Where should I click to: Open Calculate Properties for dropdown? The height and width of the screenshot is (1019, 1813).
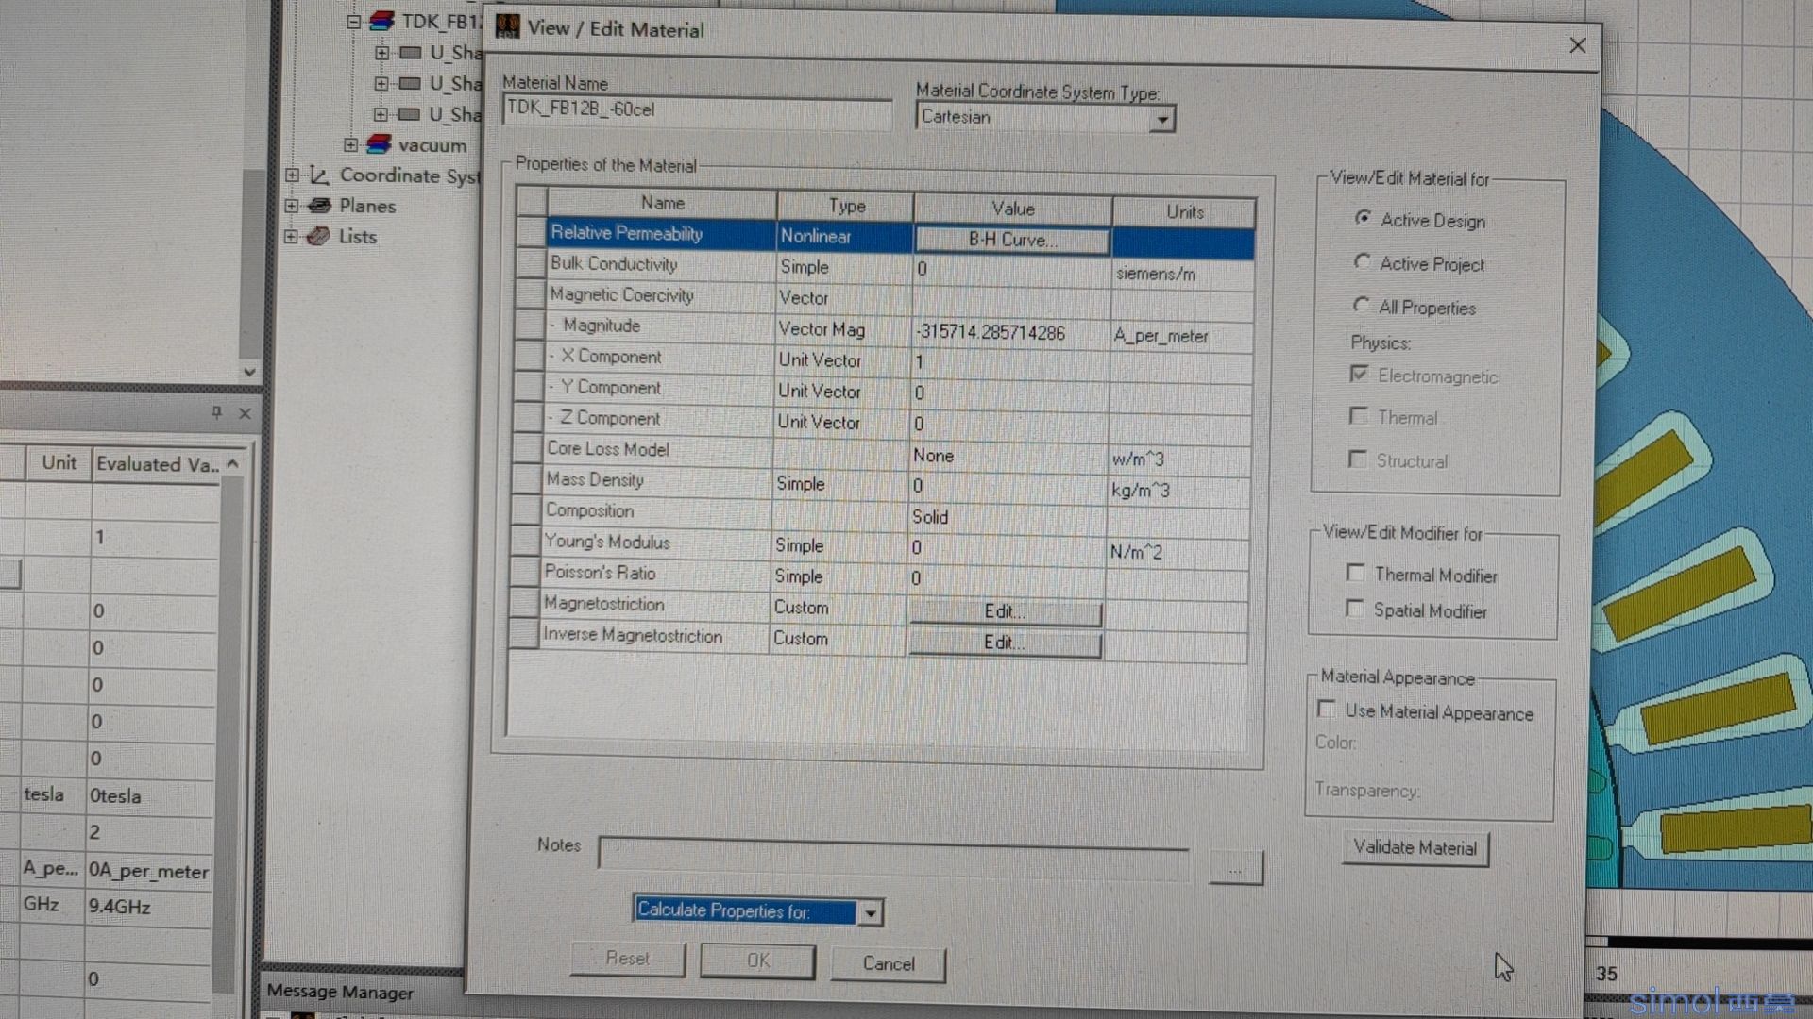872,910
